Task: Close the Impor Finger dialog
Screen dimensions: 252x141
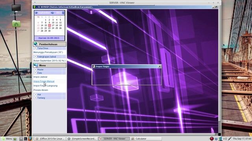Action: (x=159, y=66)
